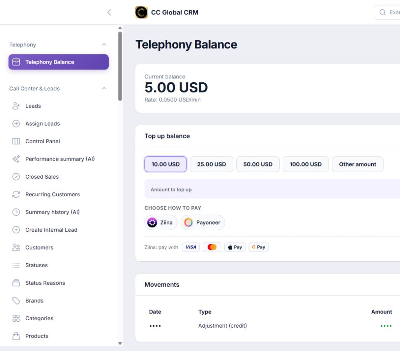The image size is (400, 351).
Task: Collapse the Call Center & Leads section
Action: [x=104, y=89]
